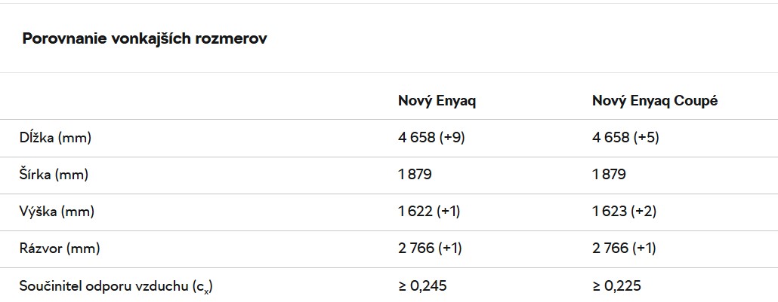Viewport: 778px width, 302px height.
Task: Click the 'Výška (mm)' row label
Action: tap(57, 212)
